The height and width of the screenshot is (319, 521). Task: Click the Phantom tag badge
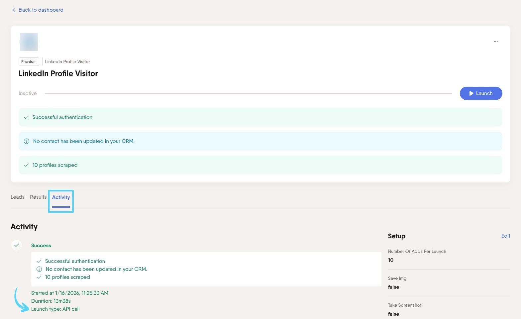[x=29, y=61]
